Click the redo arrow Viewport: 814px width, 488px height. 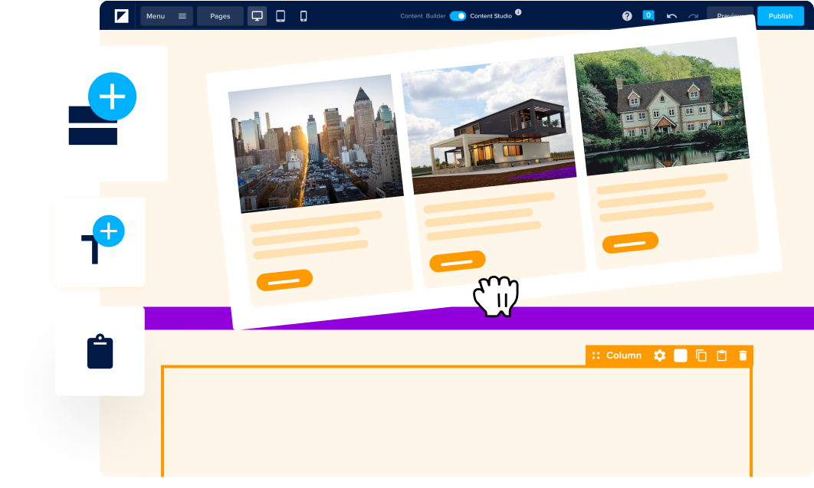point(693,16)
